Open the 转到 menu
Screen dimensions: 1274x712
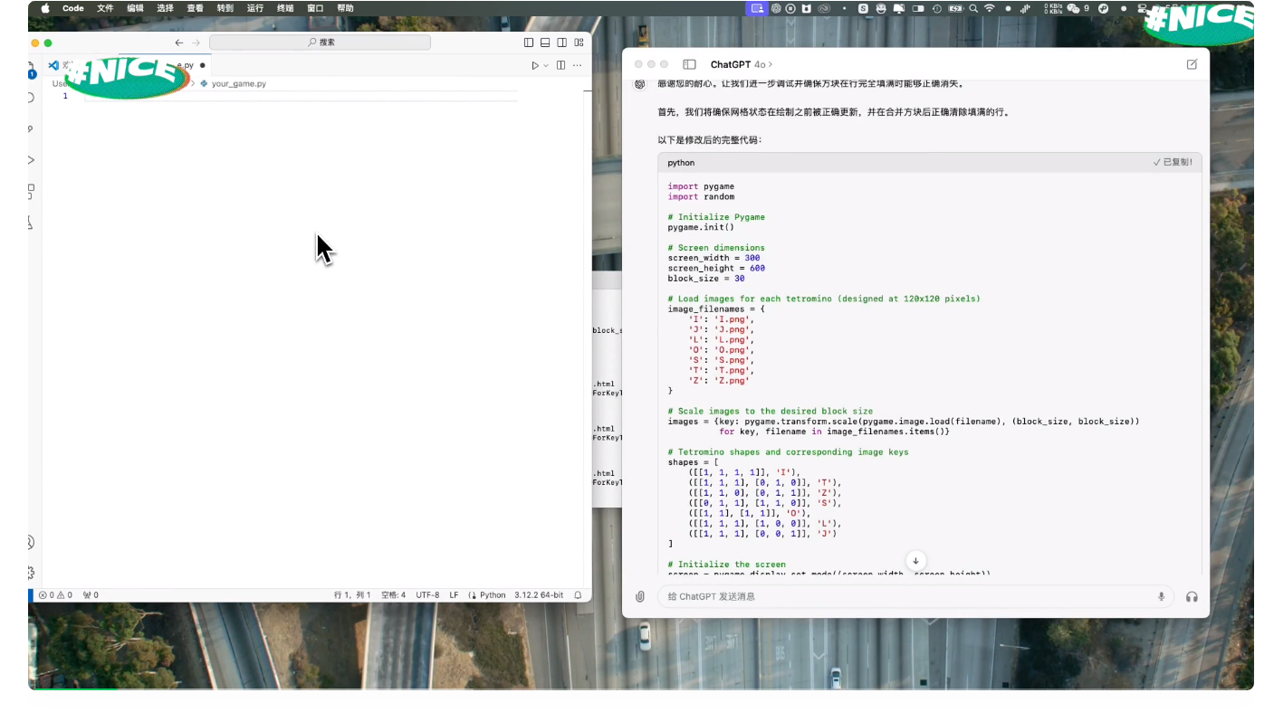coord(225,8)
